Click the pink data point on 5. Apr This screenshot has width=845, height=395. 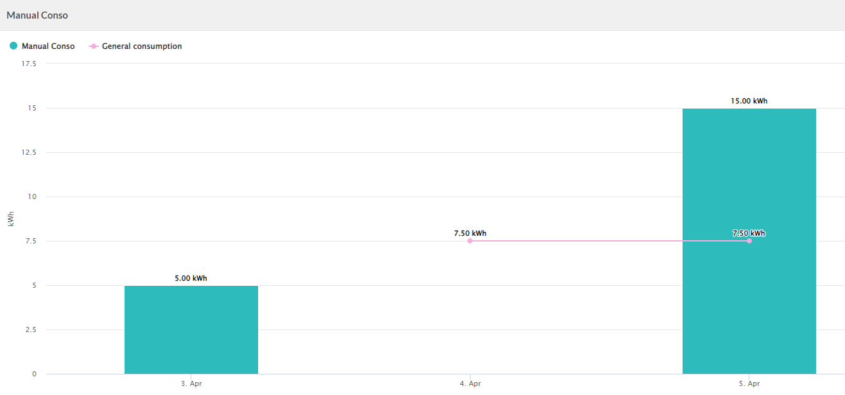(749, 241)
